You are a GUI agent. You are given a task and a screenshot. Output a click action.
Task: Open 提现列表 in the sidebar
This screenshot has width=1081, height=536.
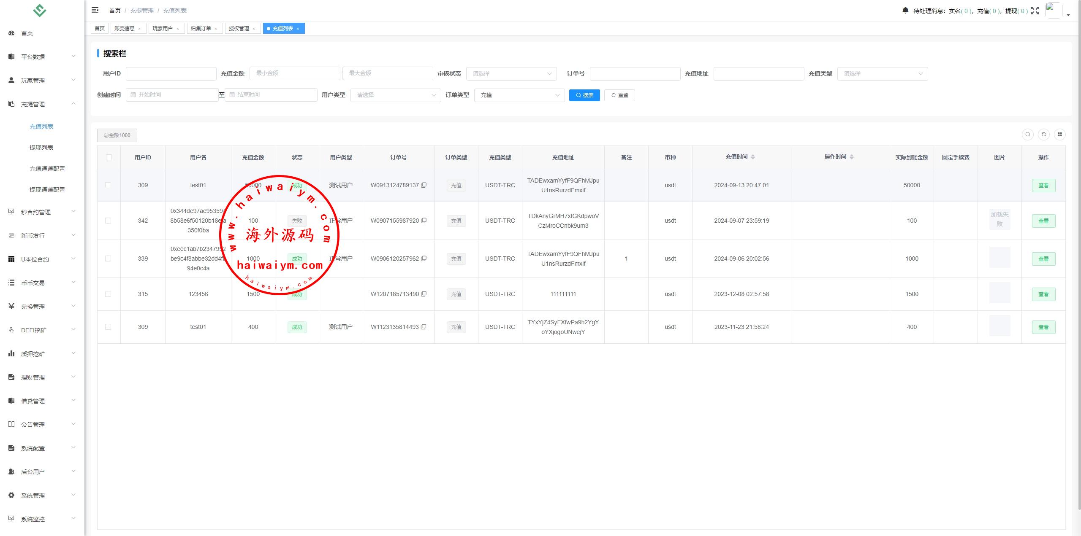point(41,148)
